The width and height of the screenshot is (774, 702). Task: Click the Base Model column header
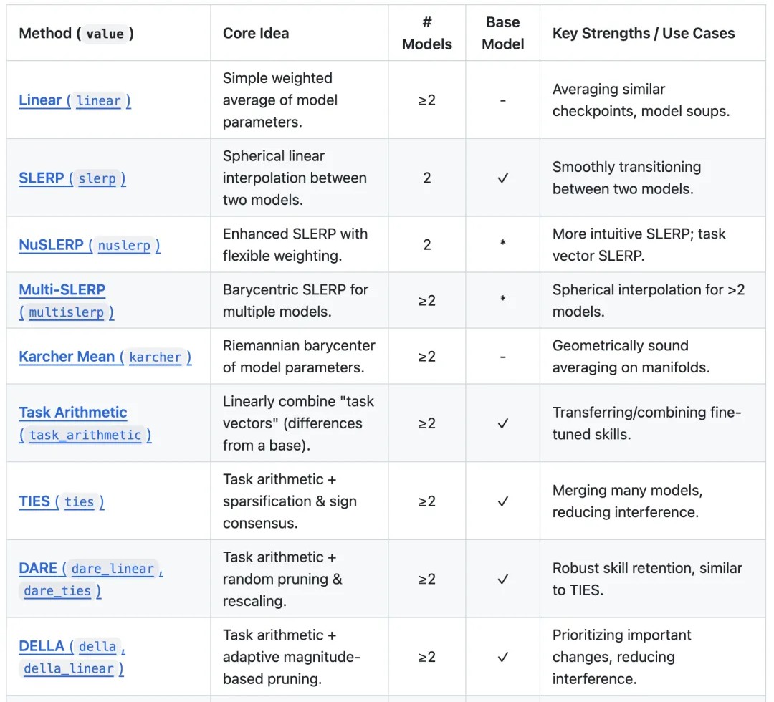(x=502, y=33)
